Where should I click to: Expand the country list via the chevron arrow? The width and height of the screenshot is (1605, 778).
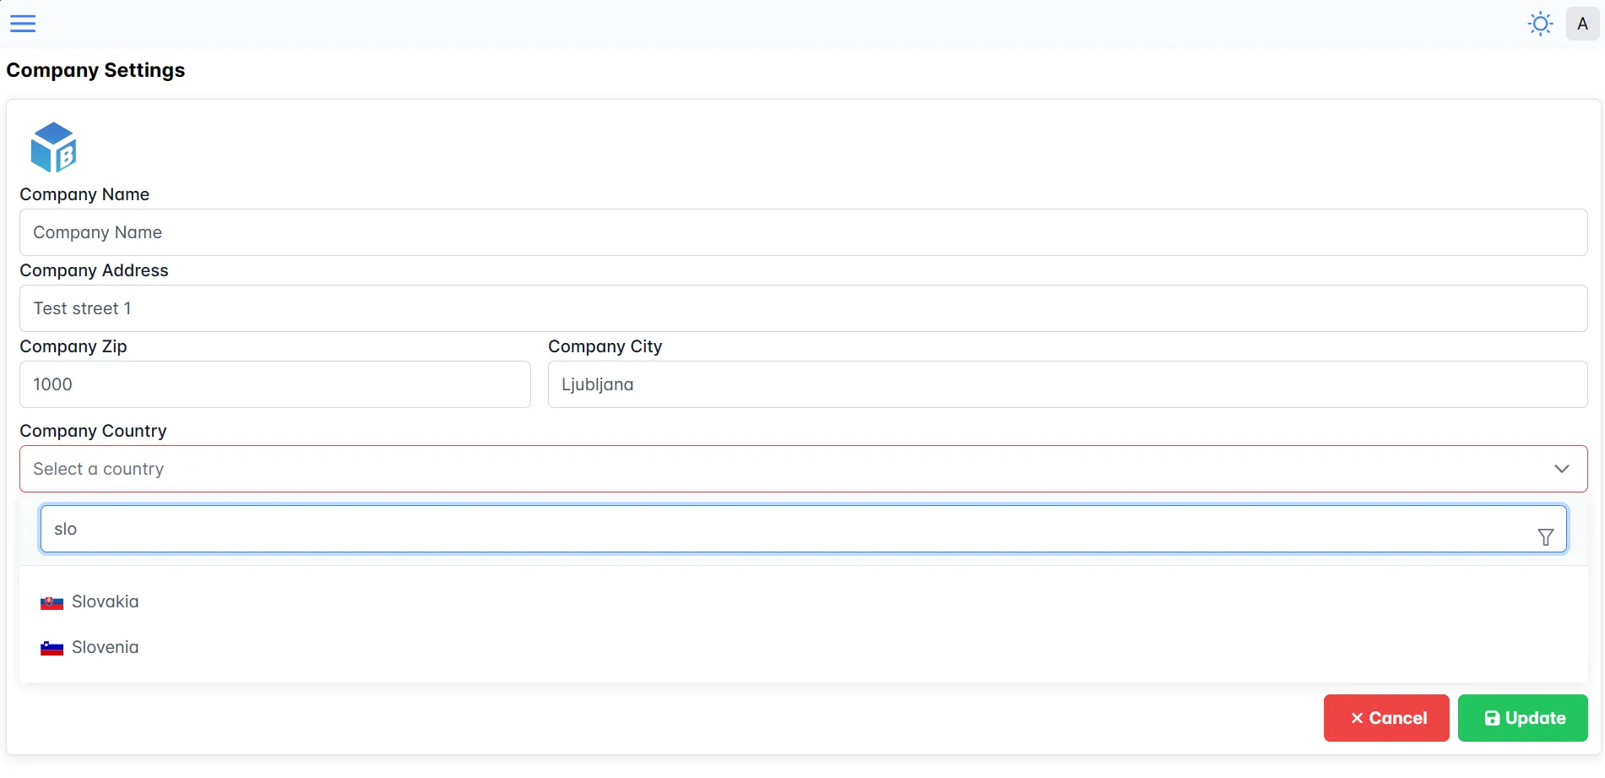(x=1561, y=469)
